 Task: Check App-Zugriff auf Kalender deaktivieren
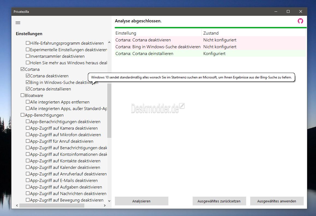coord(28,167)
